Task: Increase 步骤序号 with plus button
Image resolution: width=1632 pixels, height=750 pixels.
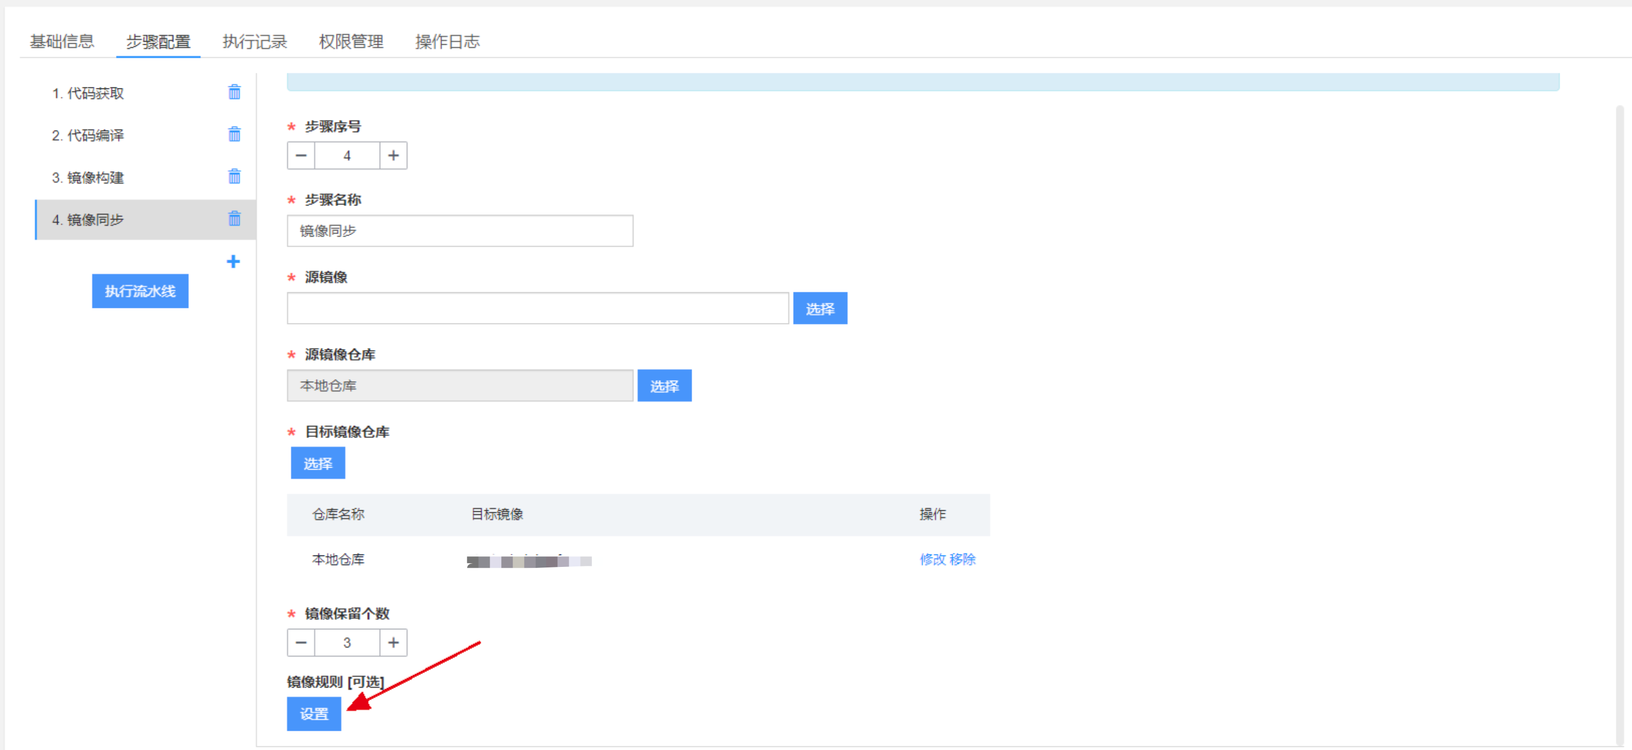Action: (393, 156)
